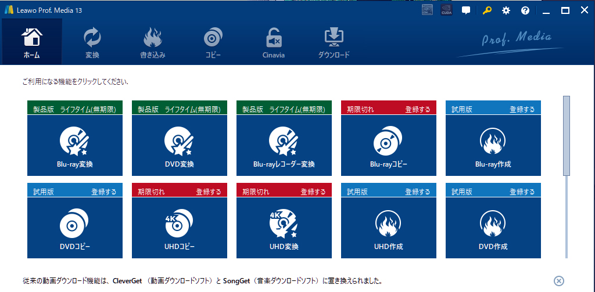Open the feedback speech bubble icon
Viewport: 595px width, 292px height.
click(466, 10)
